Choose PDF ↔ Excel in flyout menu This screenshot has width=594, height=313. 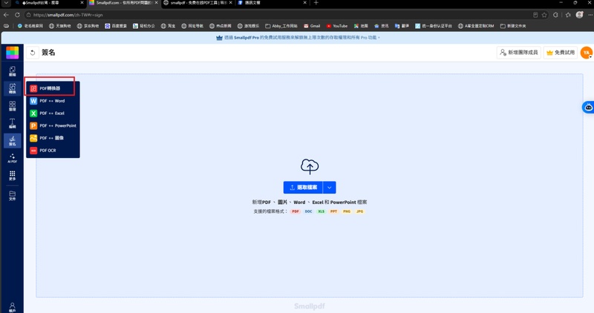[53, 113]
